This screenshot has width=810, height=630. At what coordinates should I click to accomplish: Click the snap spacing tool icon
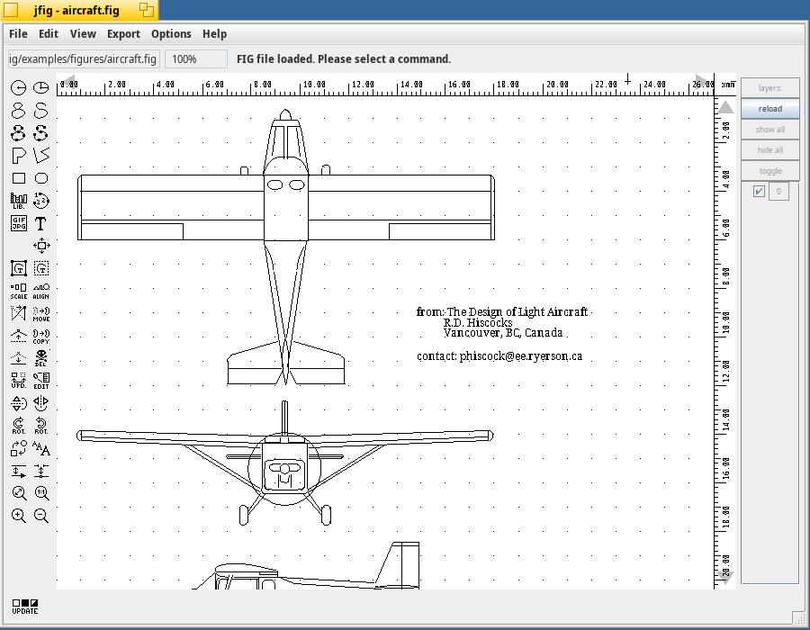(x=41, y=471)
